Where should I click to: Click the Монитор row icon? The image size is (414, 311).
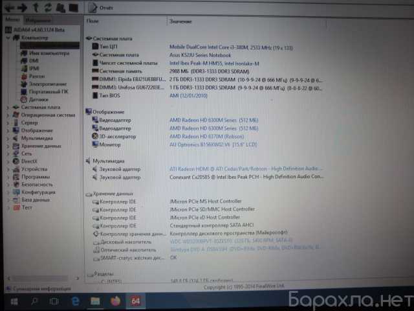[95, 144]
